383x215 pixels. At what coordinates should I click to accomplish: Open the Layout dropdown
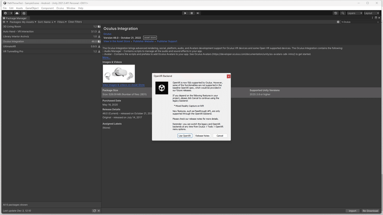click(x=372, y=13)
